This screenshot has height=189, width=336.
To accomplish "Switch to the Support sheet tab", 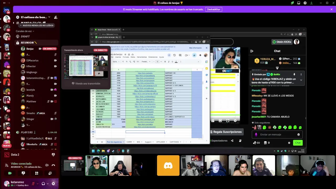I will point(149,142).
